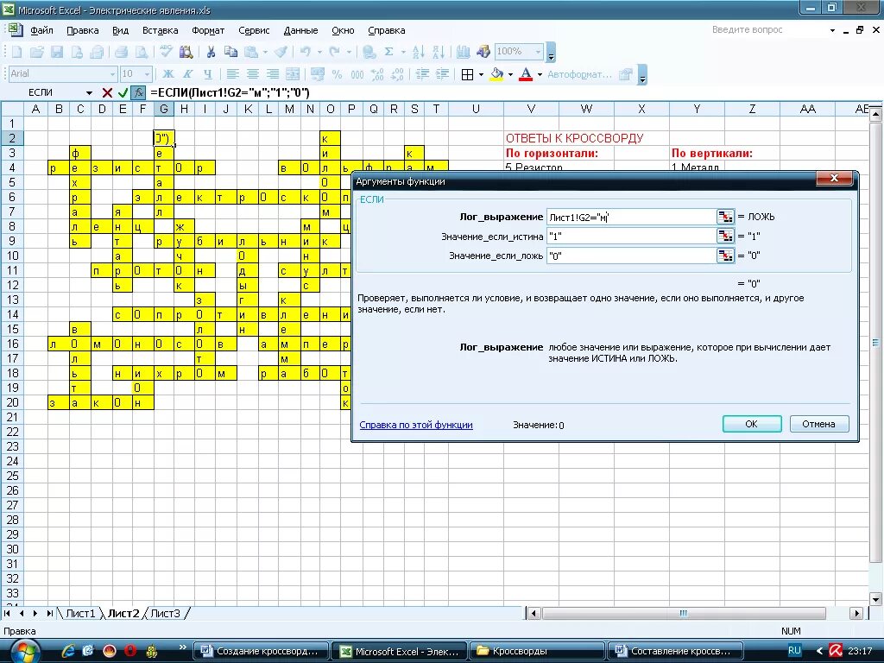Click the Paste icon
Image resolution: width=884 pixels, height=663 pixels.
tap(251, 52)
